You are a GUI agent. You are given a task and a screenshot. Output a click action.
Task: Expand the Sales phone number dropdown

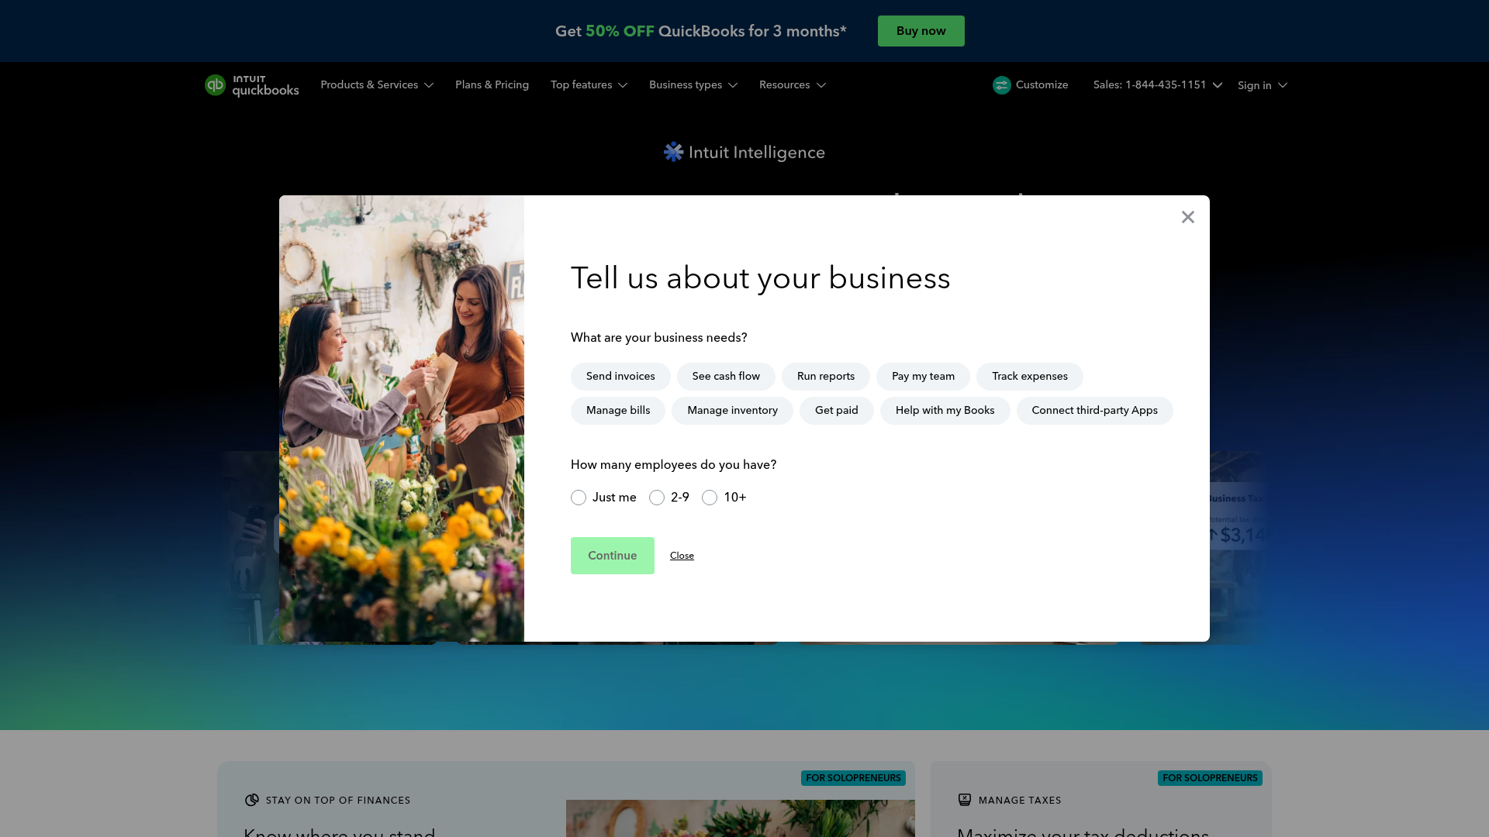pyautogui.click(x=1157, y=85)
